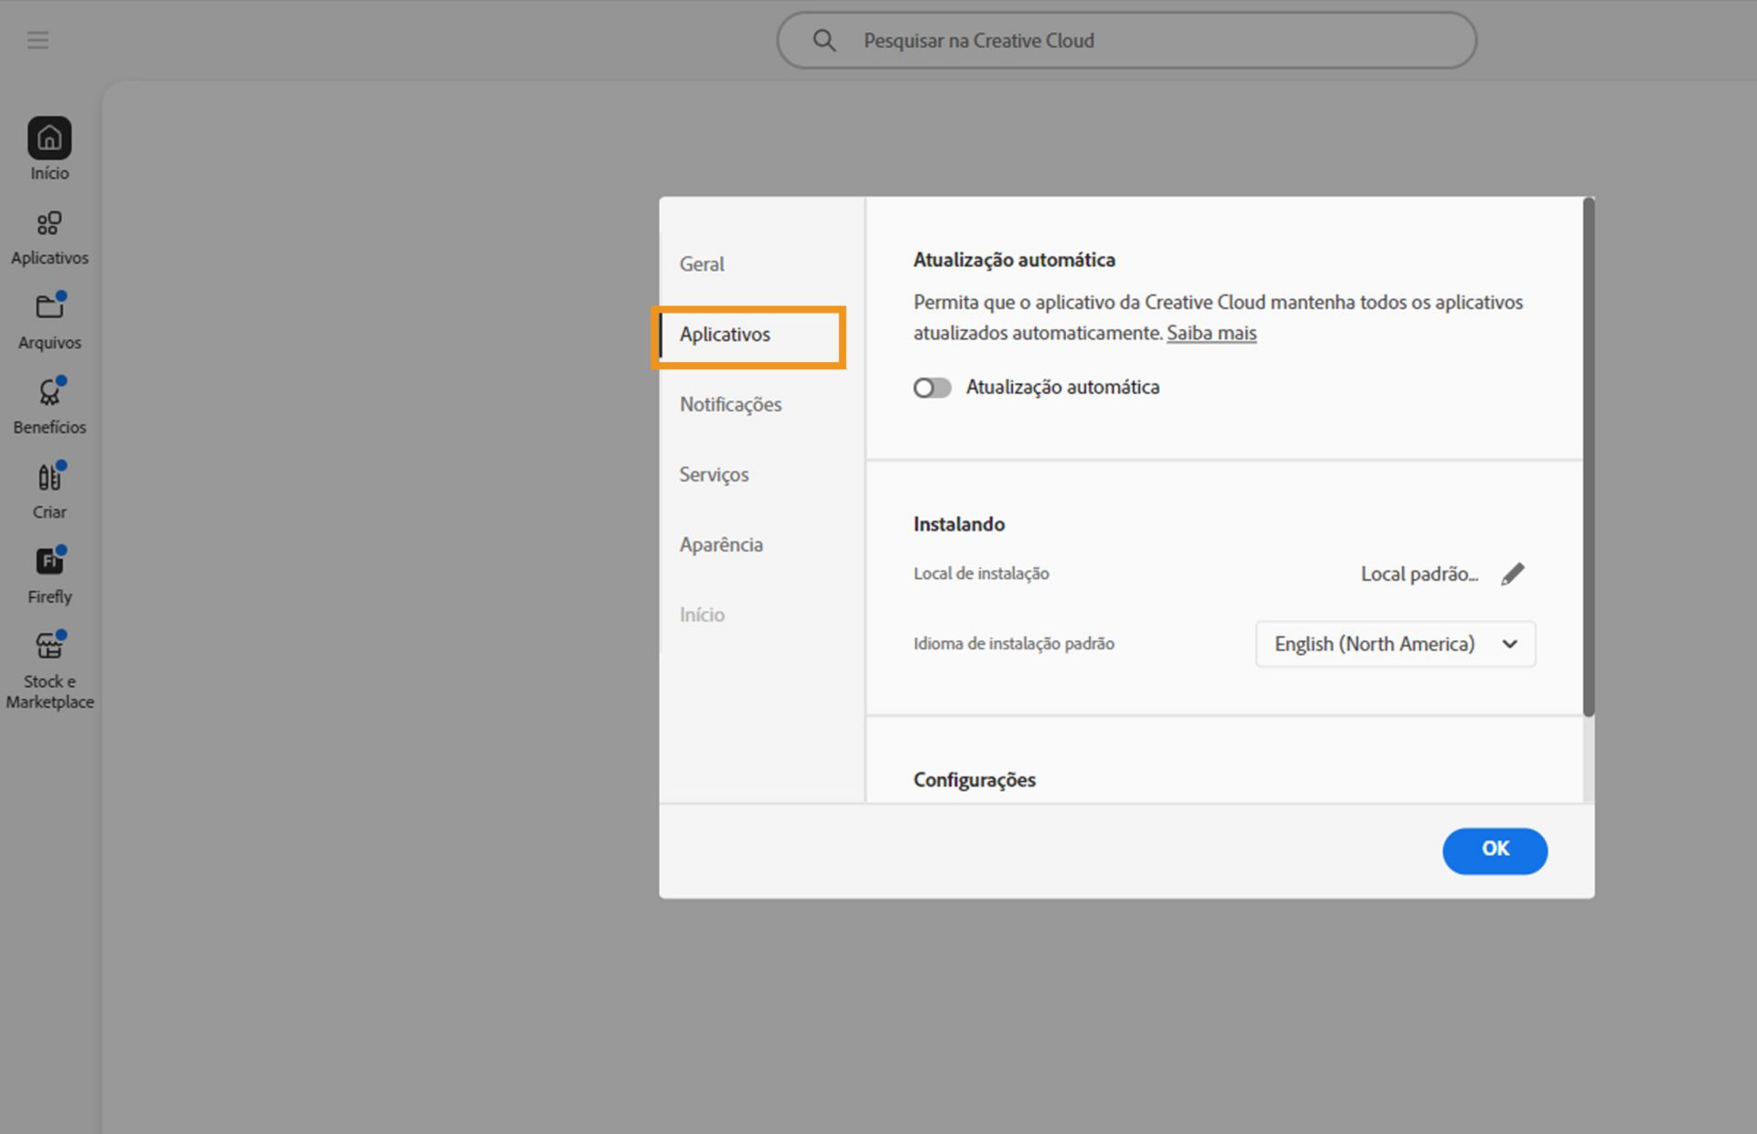Select the Geral preferences tab
The height and width of the screenshot is (1134, 1757).
click(702, 264)
